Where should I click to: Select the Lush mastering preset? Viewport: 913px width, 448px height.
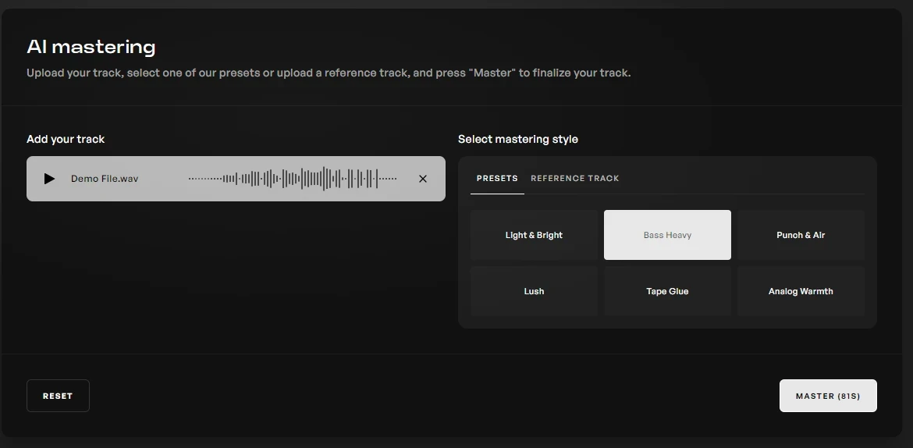pos(534,291)
